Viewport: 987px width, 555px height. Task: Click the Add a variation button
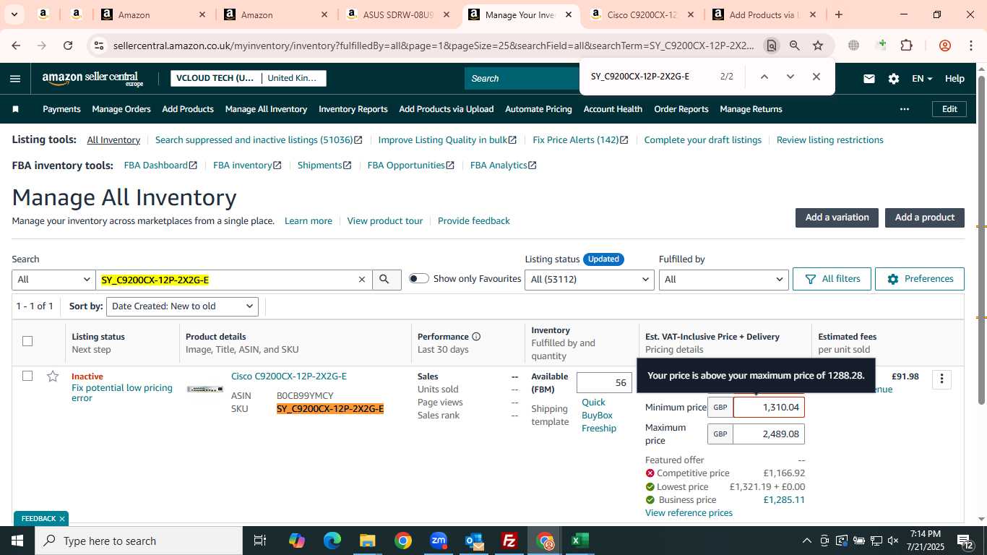coord(837,218)
